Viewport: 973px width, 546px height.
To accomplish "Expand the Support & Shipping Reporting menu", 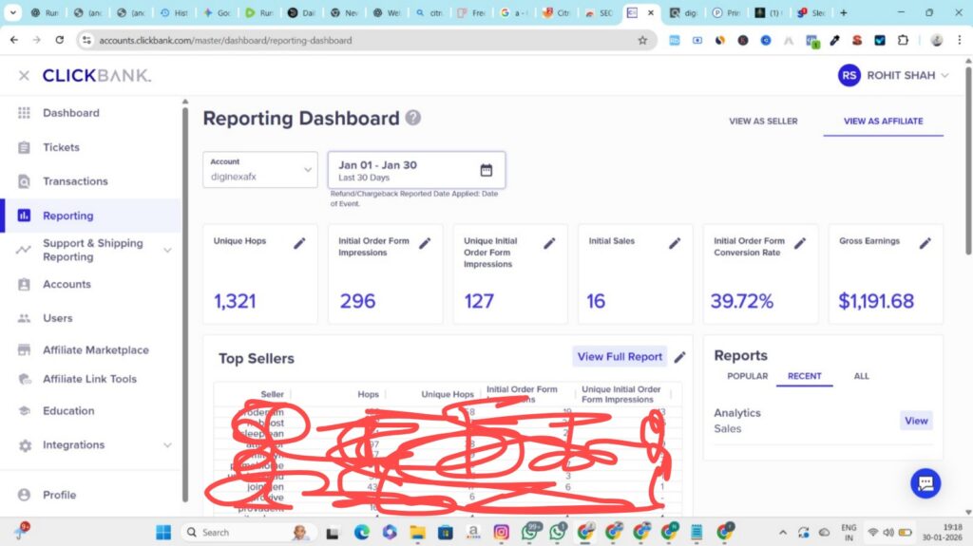I will 167,250.
